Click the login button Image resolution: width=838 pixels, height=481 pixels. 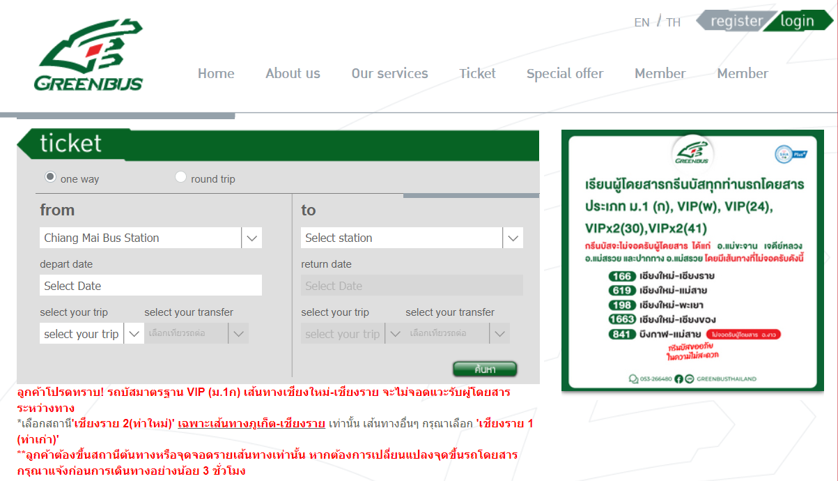[798, 21]
